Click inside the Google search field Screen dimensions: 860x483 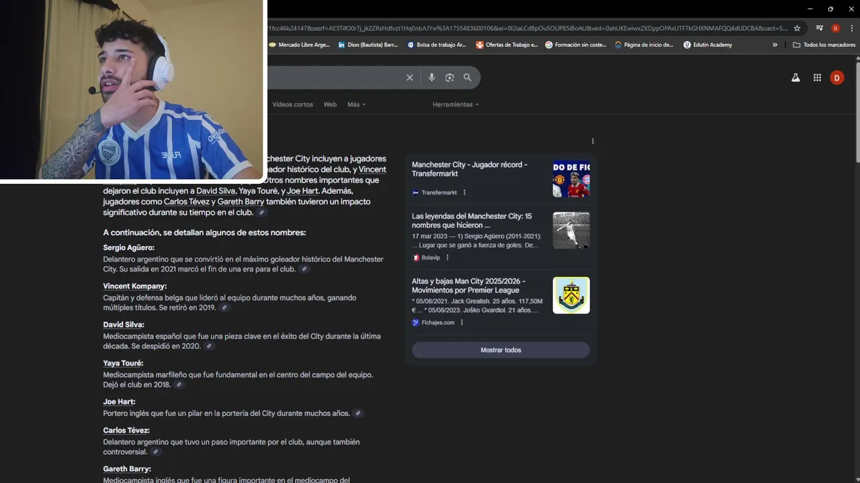[335, 78]
